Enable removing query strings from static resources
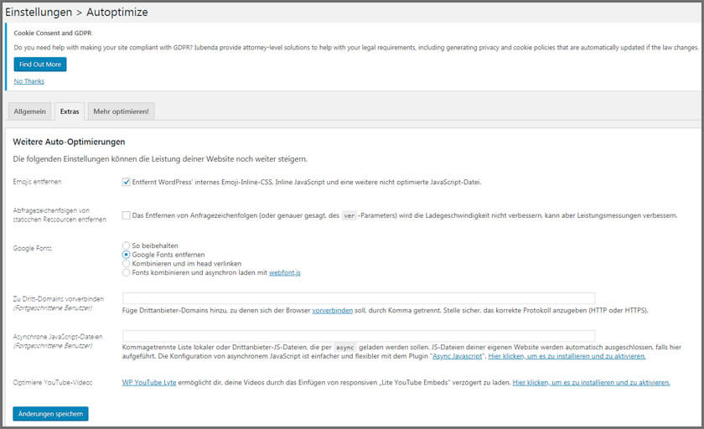704x429 pixels. (x=127, y=215)
